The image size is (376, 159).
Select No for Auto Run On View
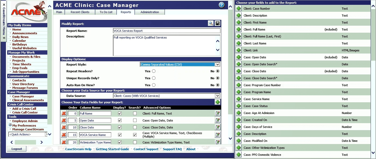(218, 85)
